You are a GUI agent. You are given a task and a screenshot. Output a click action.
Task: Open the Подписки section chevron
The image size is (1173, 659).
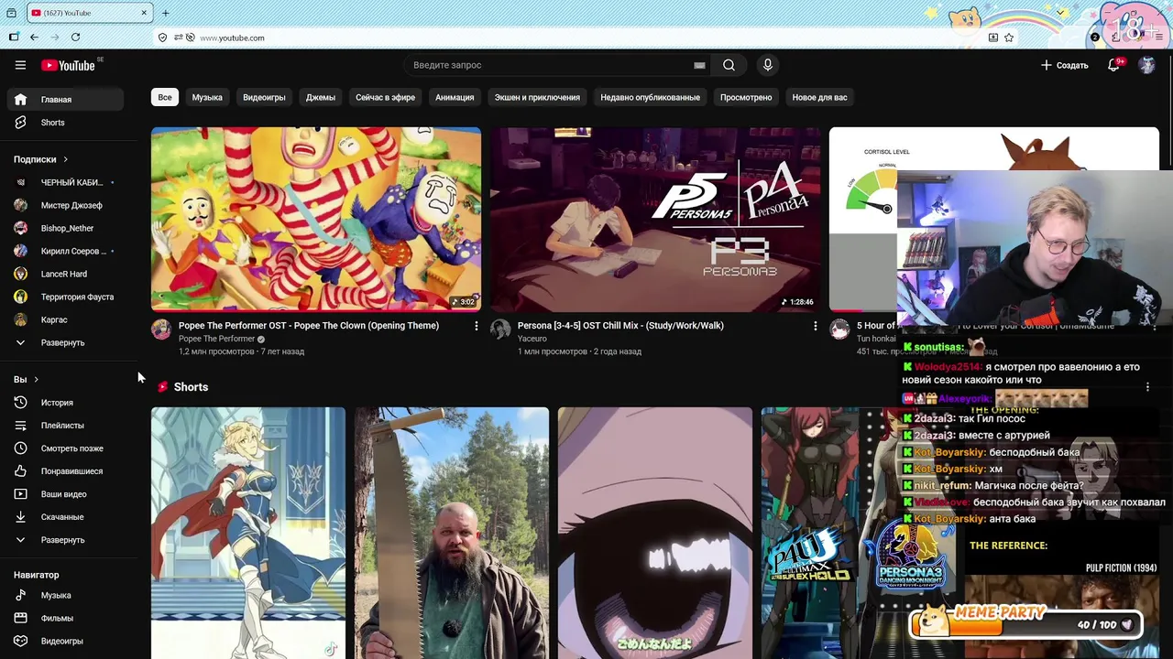coord(65,159)
